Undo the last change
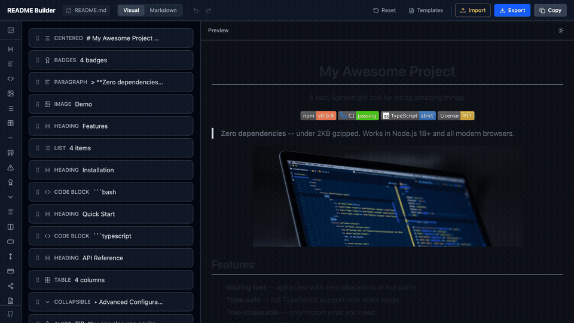The height and width of the screenshot is (323, 574). click(196, 10)
